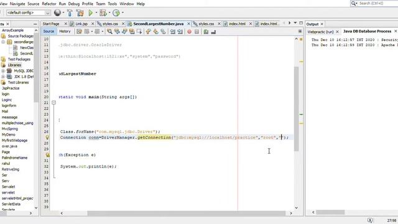Image resolution: width=398 pixels, height=224 pixels.
Task: Collapse the code fold at line 21
Action: (54, 103)
